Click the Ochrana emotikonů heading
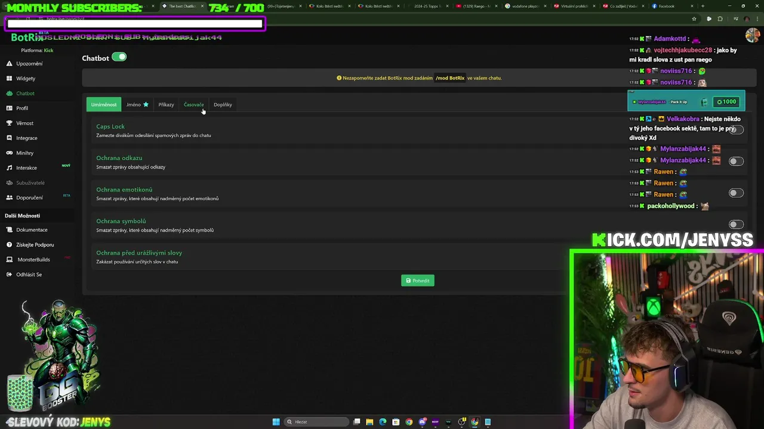This screenshot has width=764, height=429. 124,189
